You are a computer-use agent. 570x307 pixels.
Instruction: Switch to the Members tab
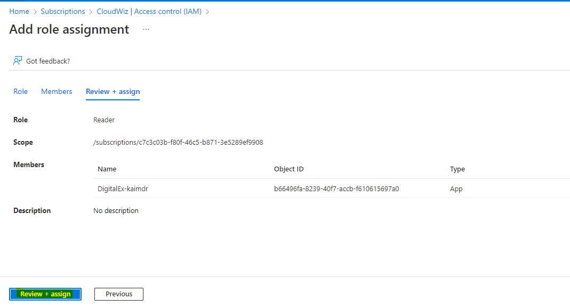click(57, 91)
